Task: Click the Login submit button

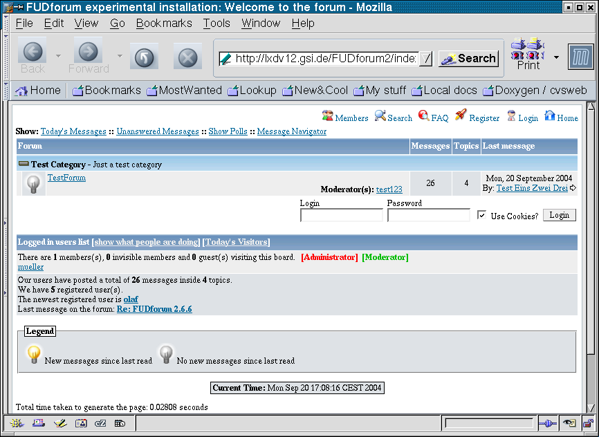Action: click(559, 215)
